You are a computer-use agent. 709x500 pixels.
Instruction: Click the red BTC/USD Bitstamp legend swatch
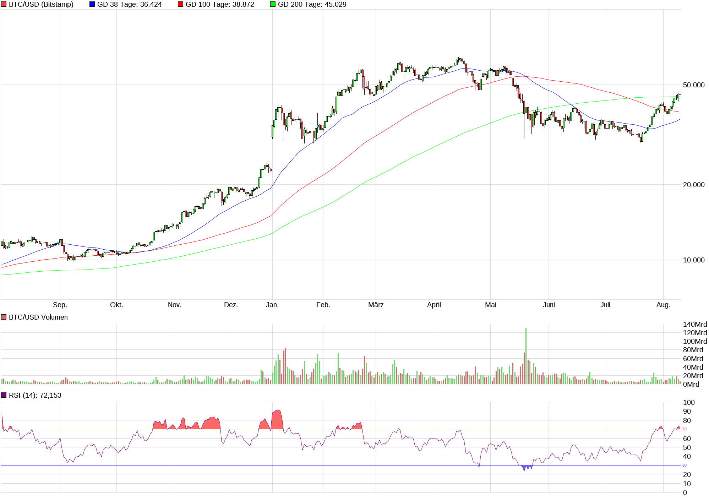point(4,4)
